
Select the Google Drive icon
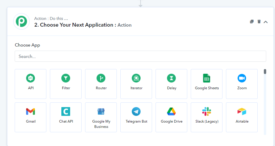[x=171, y=111]
